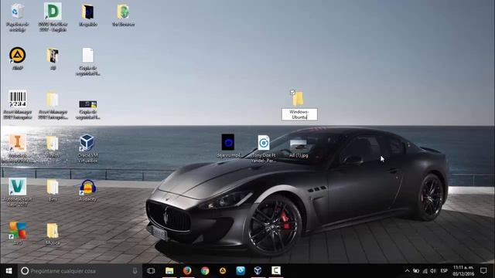Launch the Autodesk Inventor desktop shortcut

(x=17, y=143)
